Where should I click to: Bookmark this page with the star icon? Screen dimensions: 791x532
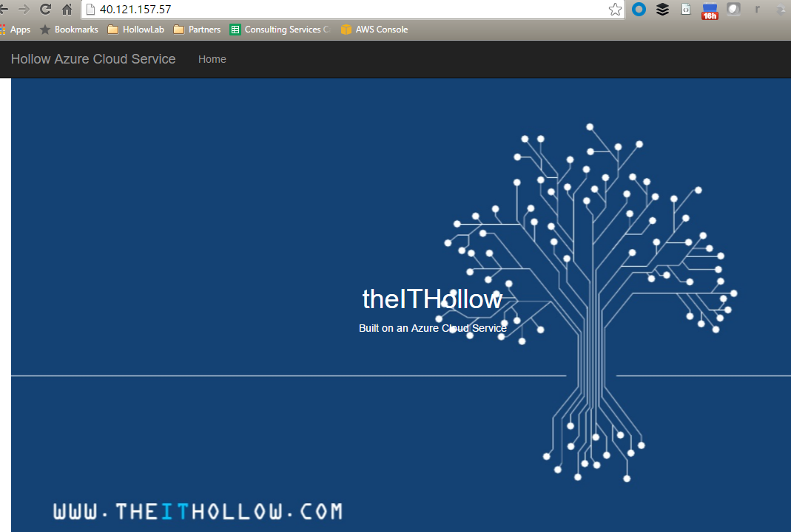pyautogui.click(x=615, y=9)
